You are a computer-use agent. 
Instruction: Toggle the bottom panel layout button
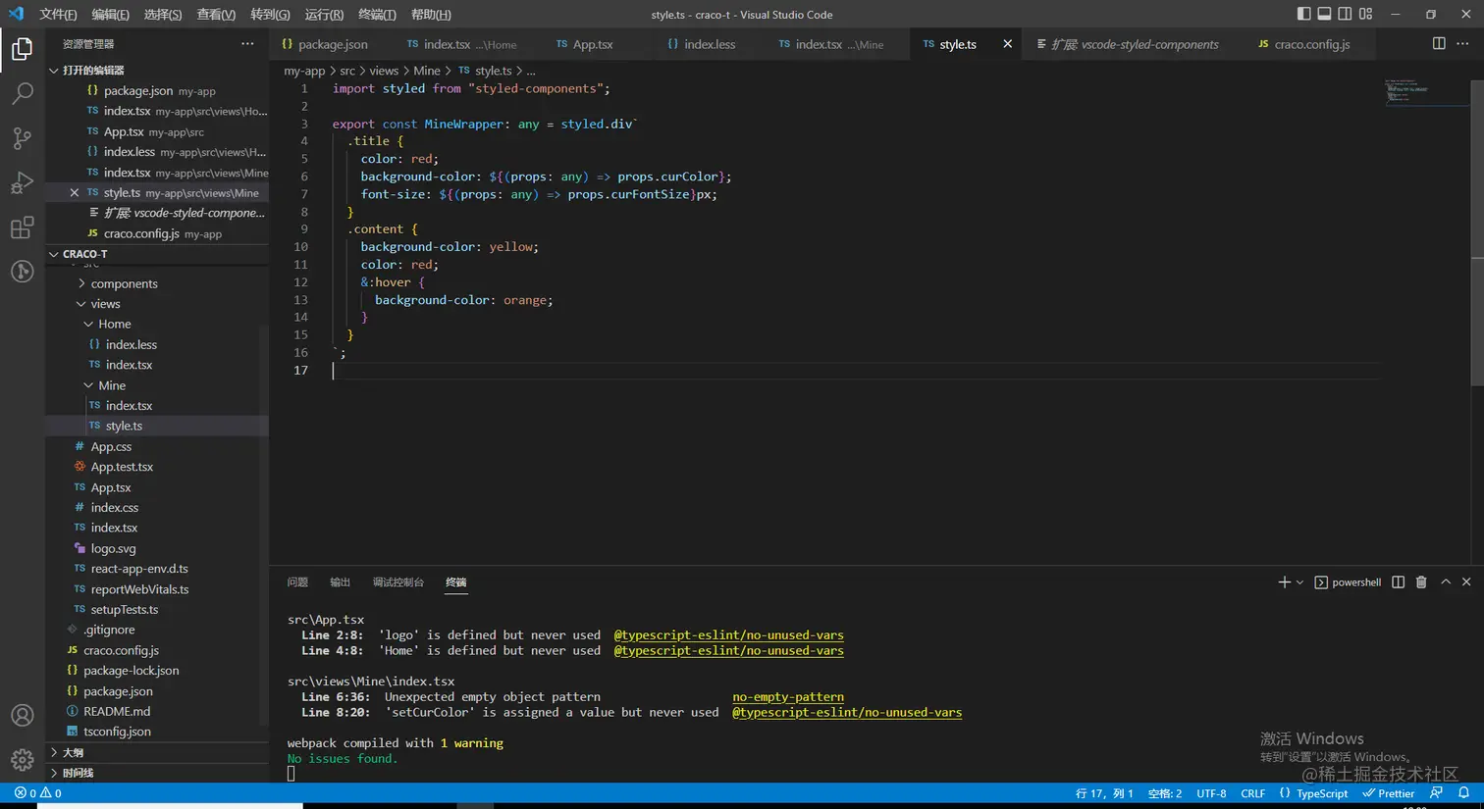(1324, 14)
